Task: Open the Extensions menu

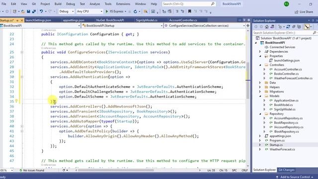Action: [123, 4]
